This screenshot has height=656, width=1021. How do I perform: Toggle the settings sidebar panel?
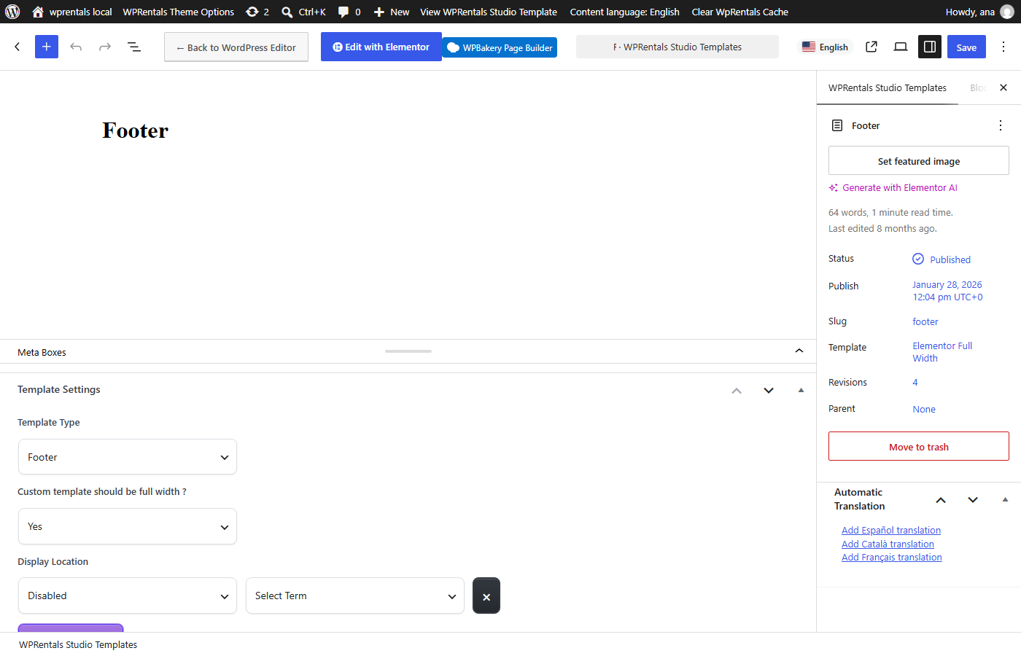(x=930, y=47)
